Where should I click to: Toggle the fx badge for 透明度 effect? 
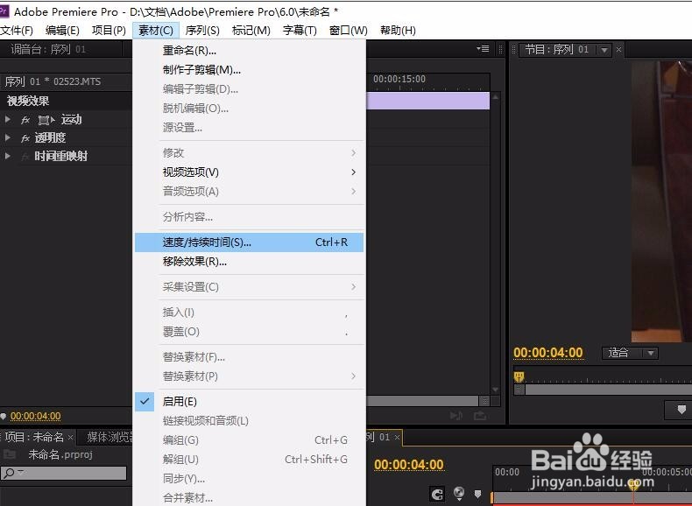tap(25, 138)
